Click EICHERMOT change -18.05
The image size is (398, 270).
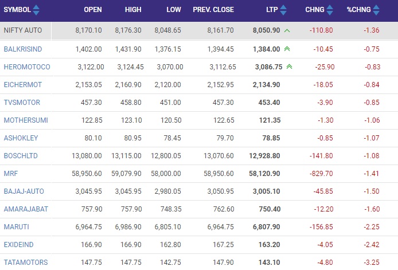tap(323, 84)
